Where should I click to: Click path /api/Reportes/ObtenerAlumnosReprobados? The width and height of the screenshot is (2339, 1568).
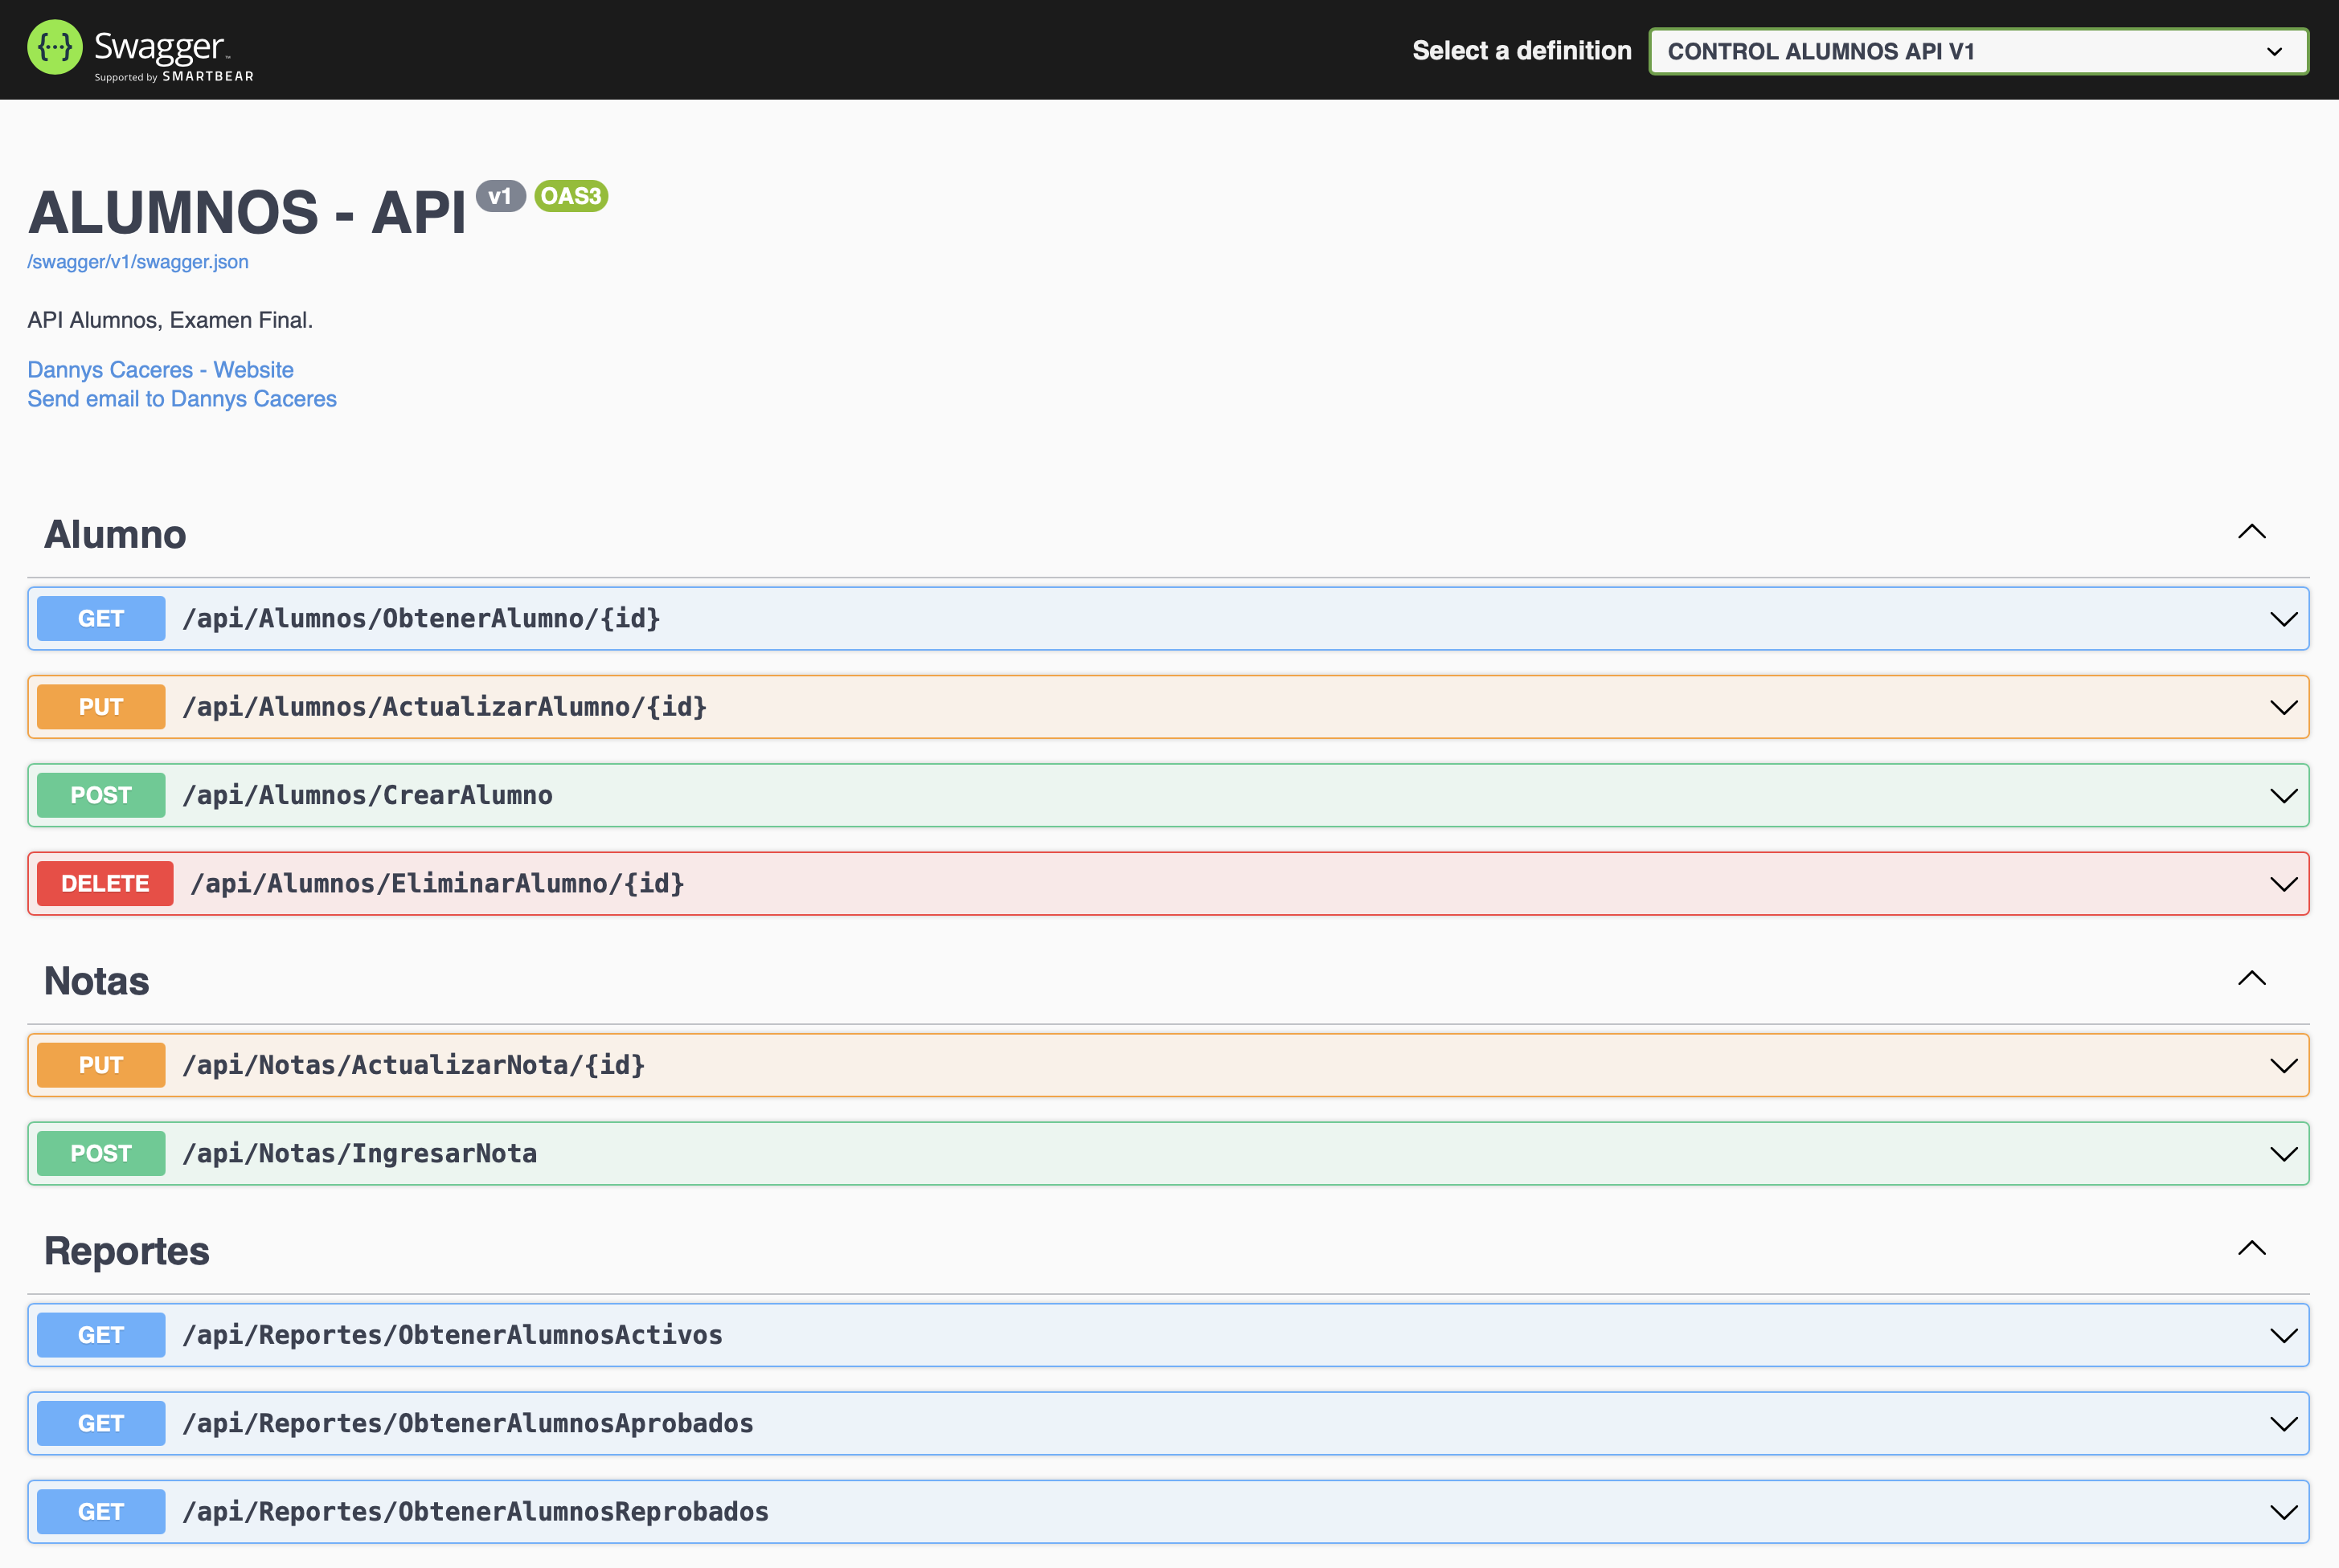click(x=475, y=1512)
